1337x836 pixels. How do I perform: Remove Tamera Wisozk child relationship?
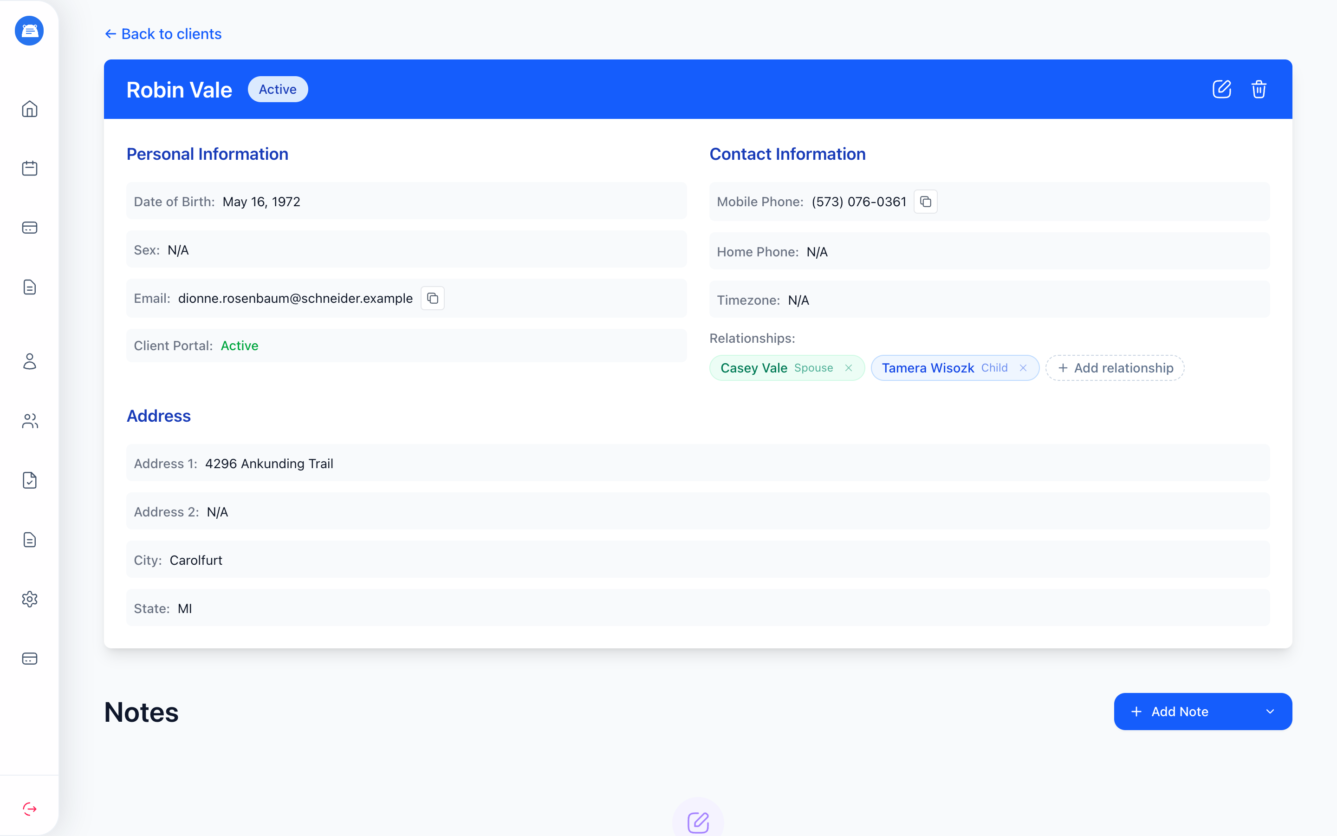pos(1023,368)
